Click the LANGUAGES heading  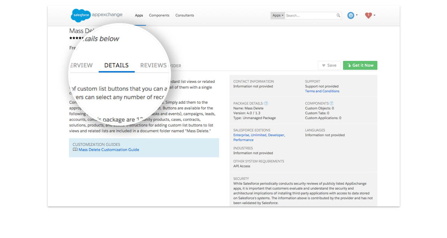point(315,130)
